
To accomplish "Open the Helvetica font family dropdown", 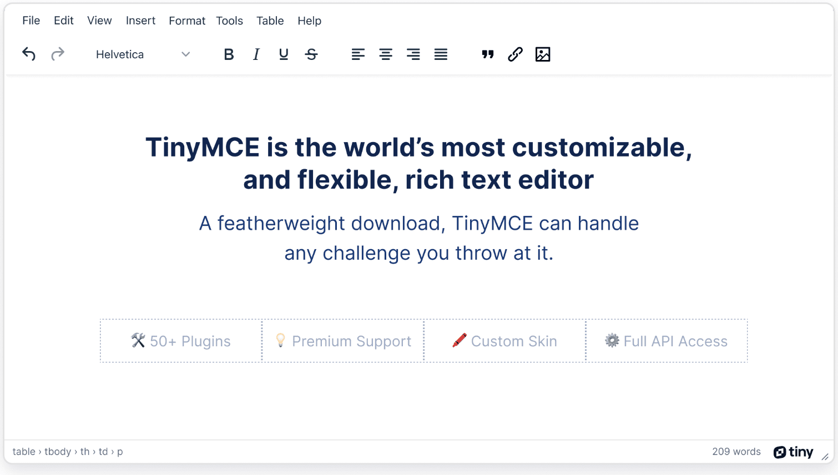I will [143, 54].
